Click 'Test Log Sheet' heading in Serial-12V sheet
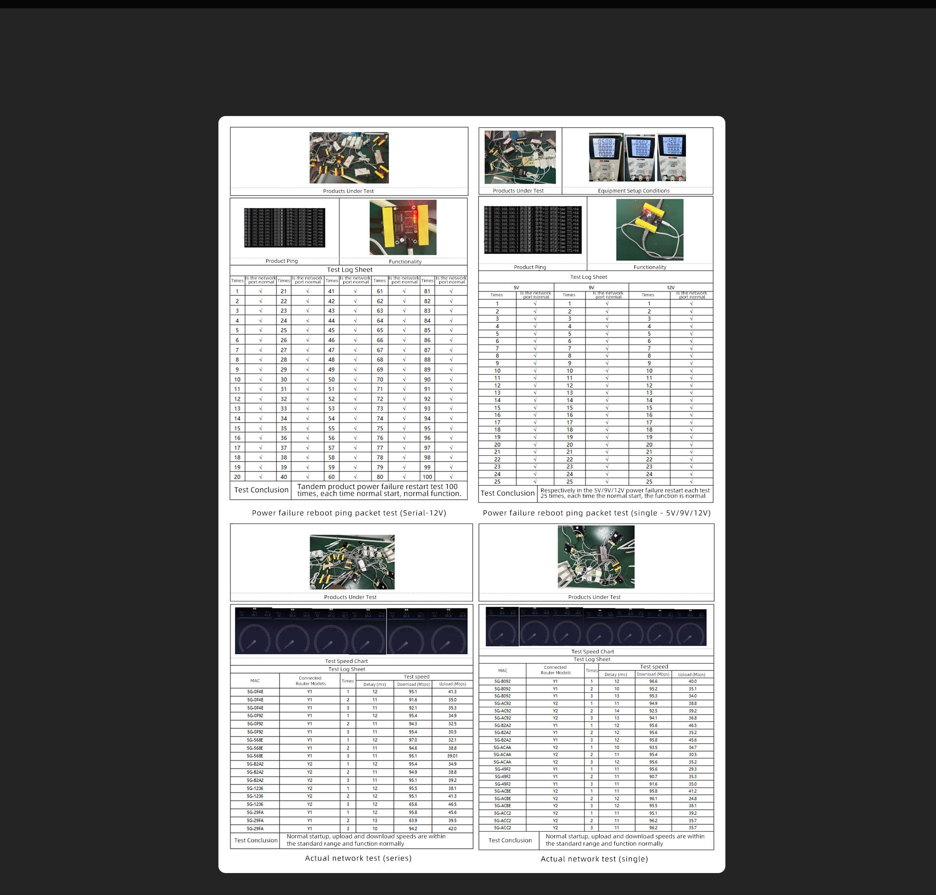936x895 pixels. tap(350, 270)
